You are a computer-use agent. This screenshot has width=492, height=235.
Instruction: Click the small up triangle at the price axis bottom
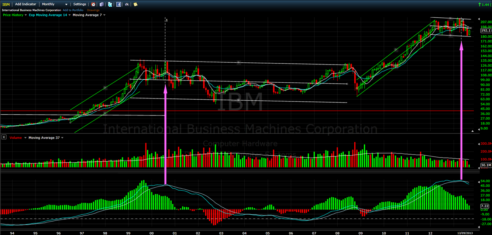(473, 131)
